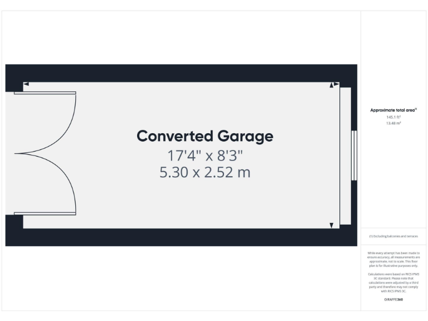Click the Approximate total area heading
The width and height of the screenshot is (428, 321).
393,110
